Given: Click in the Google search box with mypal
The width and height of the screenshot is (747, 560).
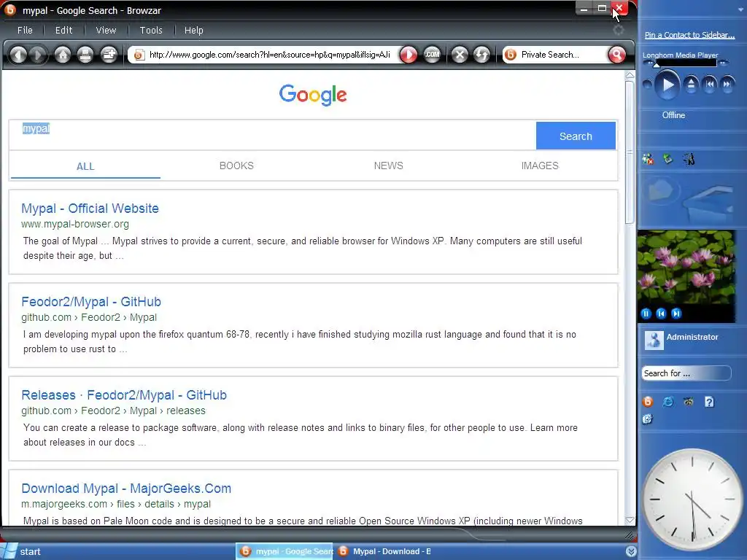Looking at the screenshot, I should 273,135.
